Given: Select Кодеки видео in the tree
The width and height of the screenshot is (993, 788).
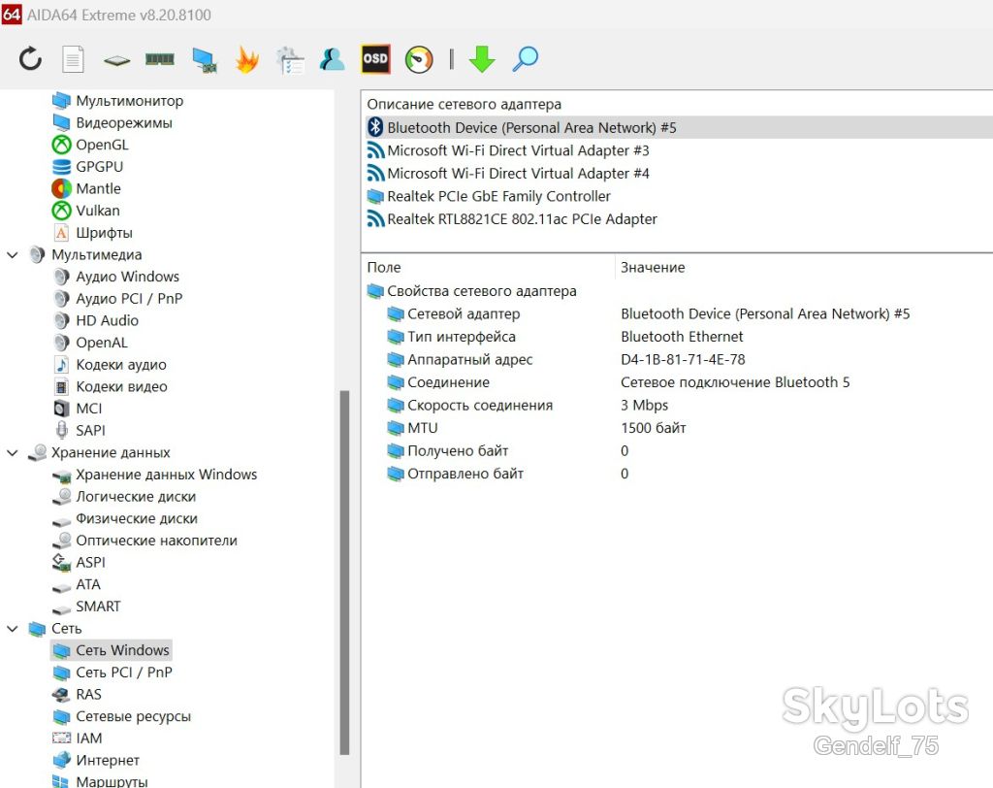Looking at the screenshot, I should (110, 386).
